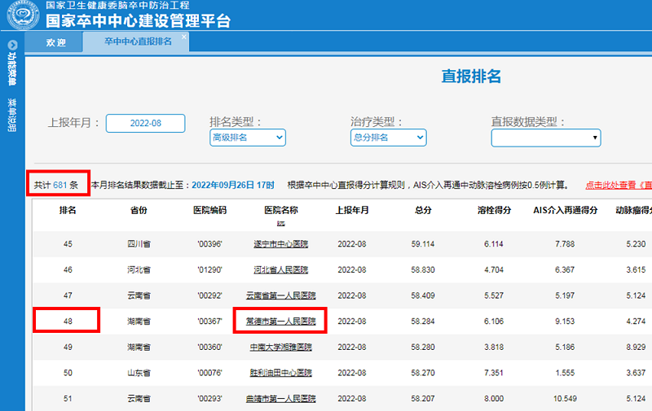Open 胜利油田中心医院 hospital link
This screenshot has height=411, width=652.
(x=280, y=373)
